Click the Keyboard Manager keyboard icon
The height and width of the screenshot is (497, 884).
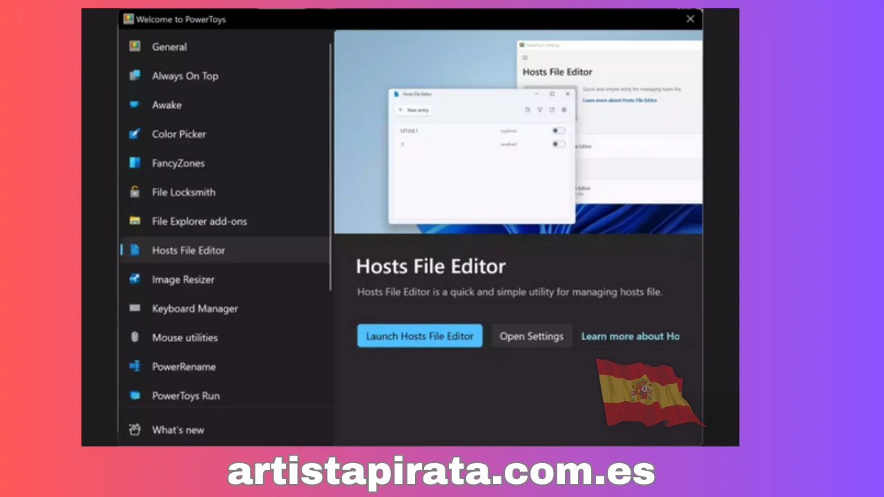135,308
